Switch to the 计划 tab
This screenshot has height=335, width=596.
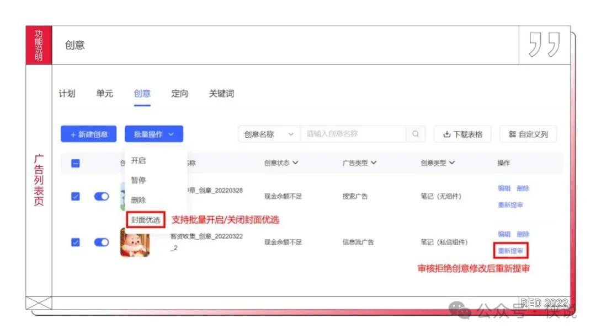pos(67,93)
